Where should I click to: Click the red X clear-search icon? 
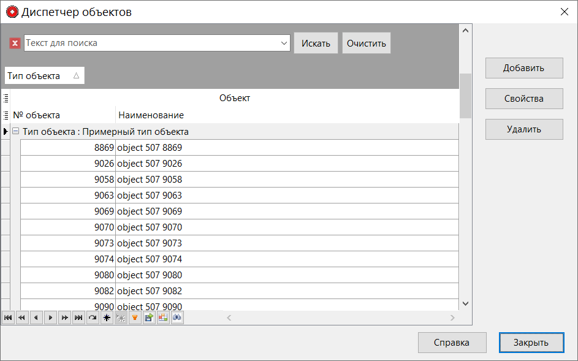(15, 43)
